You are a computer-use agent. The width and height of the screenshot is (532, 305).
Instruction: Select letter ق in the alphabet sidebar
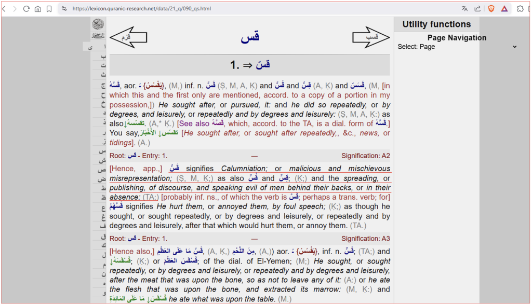pyautogui.click(x=103, y=236)
